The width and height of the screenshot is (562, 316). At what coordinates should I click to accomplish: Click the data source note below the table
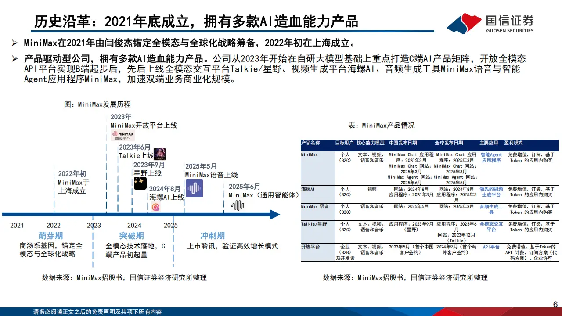pyautogui.click(x=405, y=277)
